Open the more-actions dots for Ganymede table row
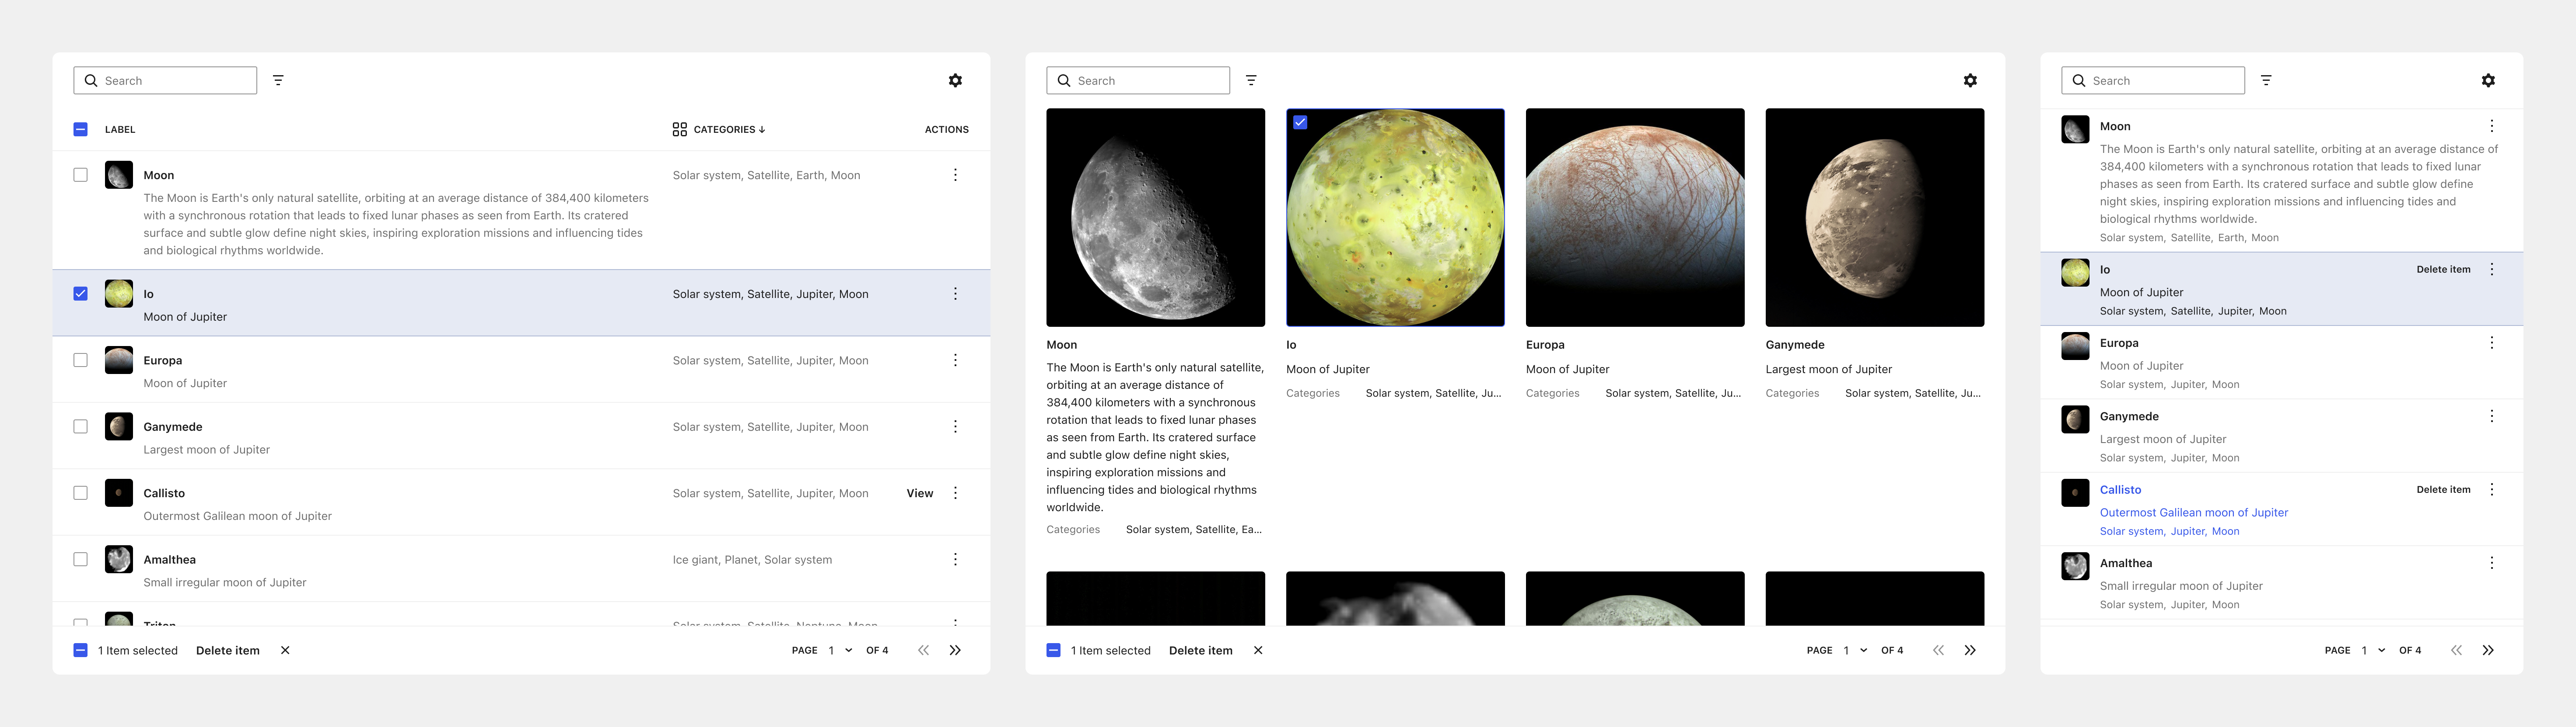The width and height of the screenshot is (2576, 727). (x=955, y=426)
